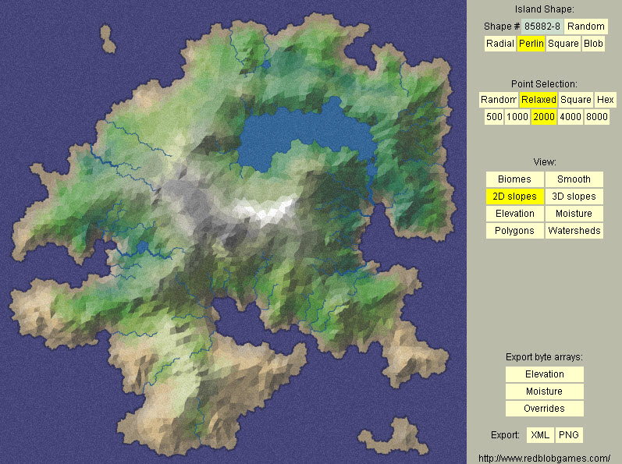
Task: Switch to the Biomes view
Action: 514,179
